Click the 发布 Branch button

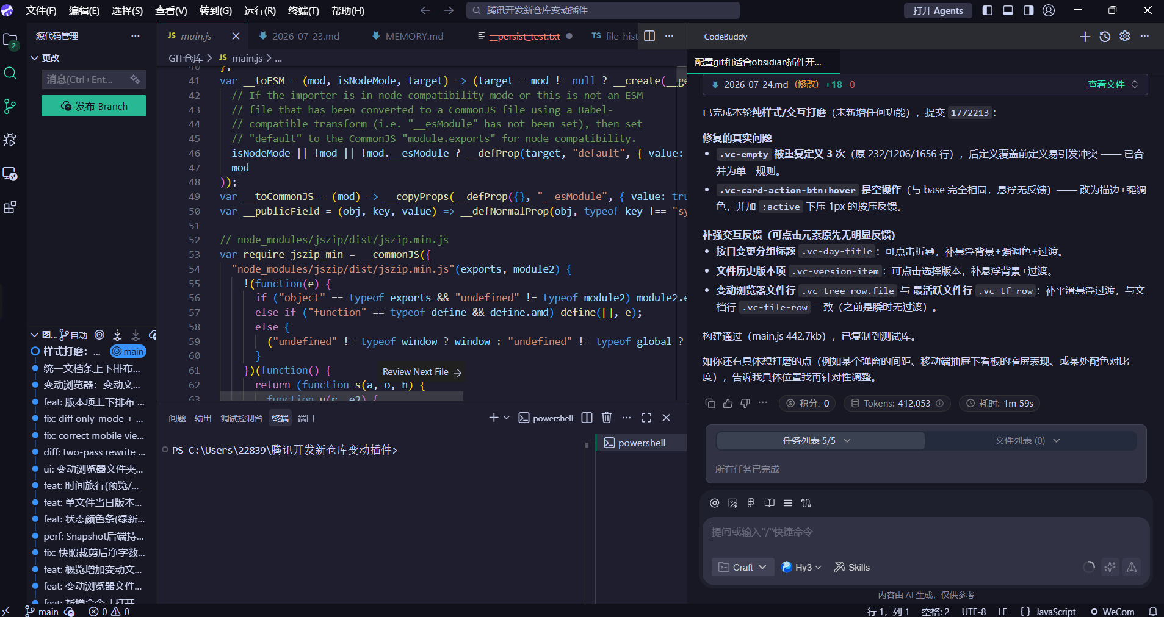point(94,105)
